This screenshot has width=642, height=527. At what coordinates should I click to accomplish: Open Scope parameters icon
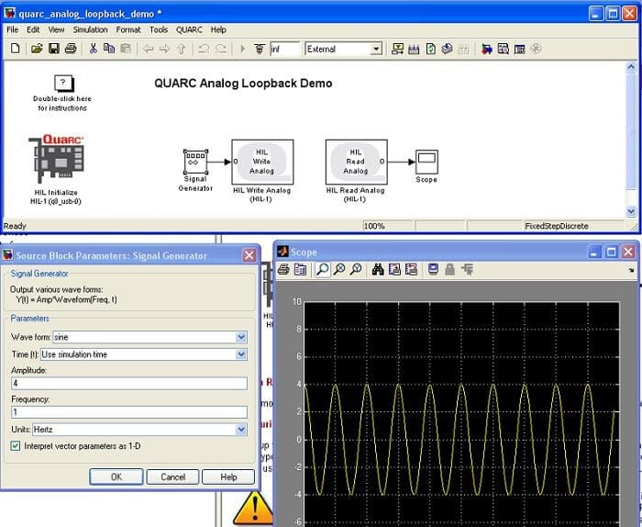(300, 270)
